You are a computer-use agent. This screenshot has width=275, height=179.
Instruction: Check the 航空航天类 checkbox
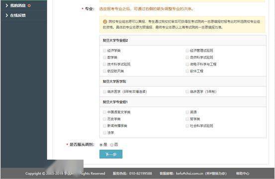click(105, 71)
